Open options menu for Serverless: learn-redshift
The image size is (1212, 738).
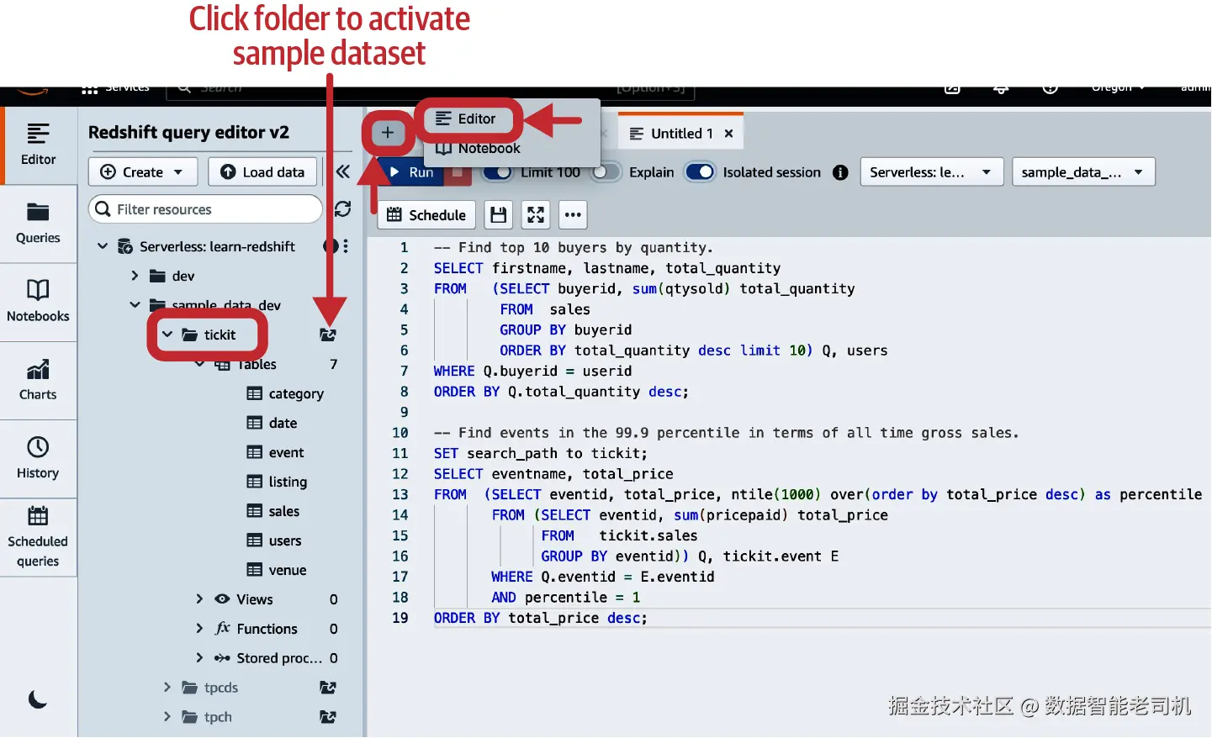coord(346,246)
